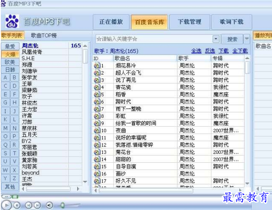Select the 日韩 category button
This screenshot has width=272, height=210.
click(x=10, y=69)
